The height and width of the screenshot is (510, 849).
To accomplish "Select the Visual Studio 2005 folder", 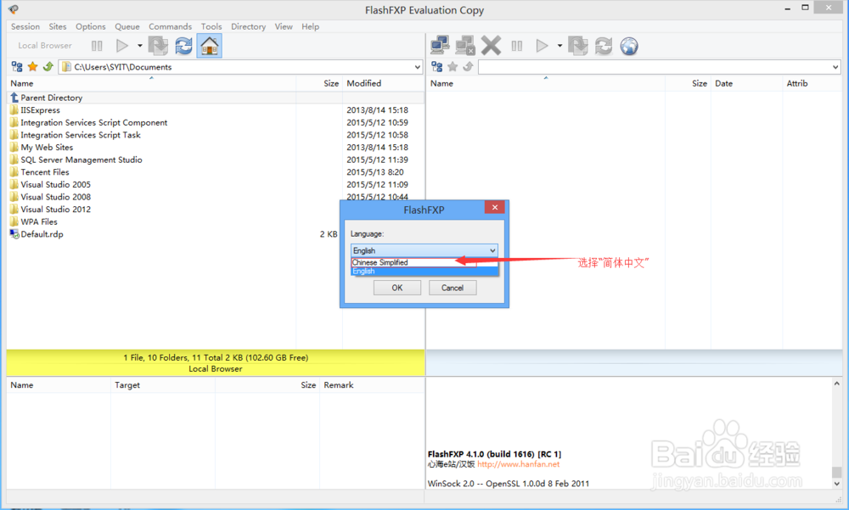I will click(55, 185).
